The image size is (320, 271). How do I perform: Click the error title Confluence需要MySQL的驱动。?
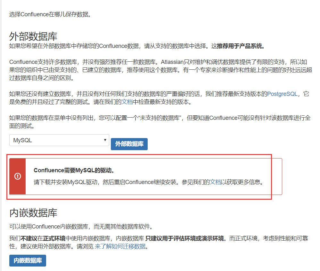74,170
